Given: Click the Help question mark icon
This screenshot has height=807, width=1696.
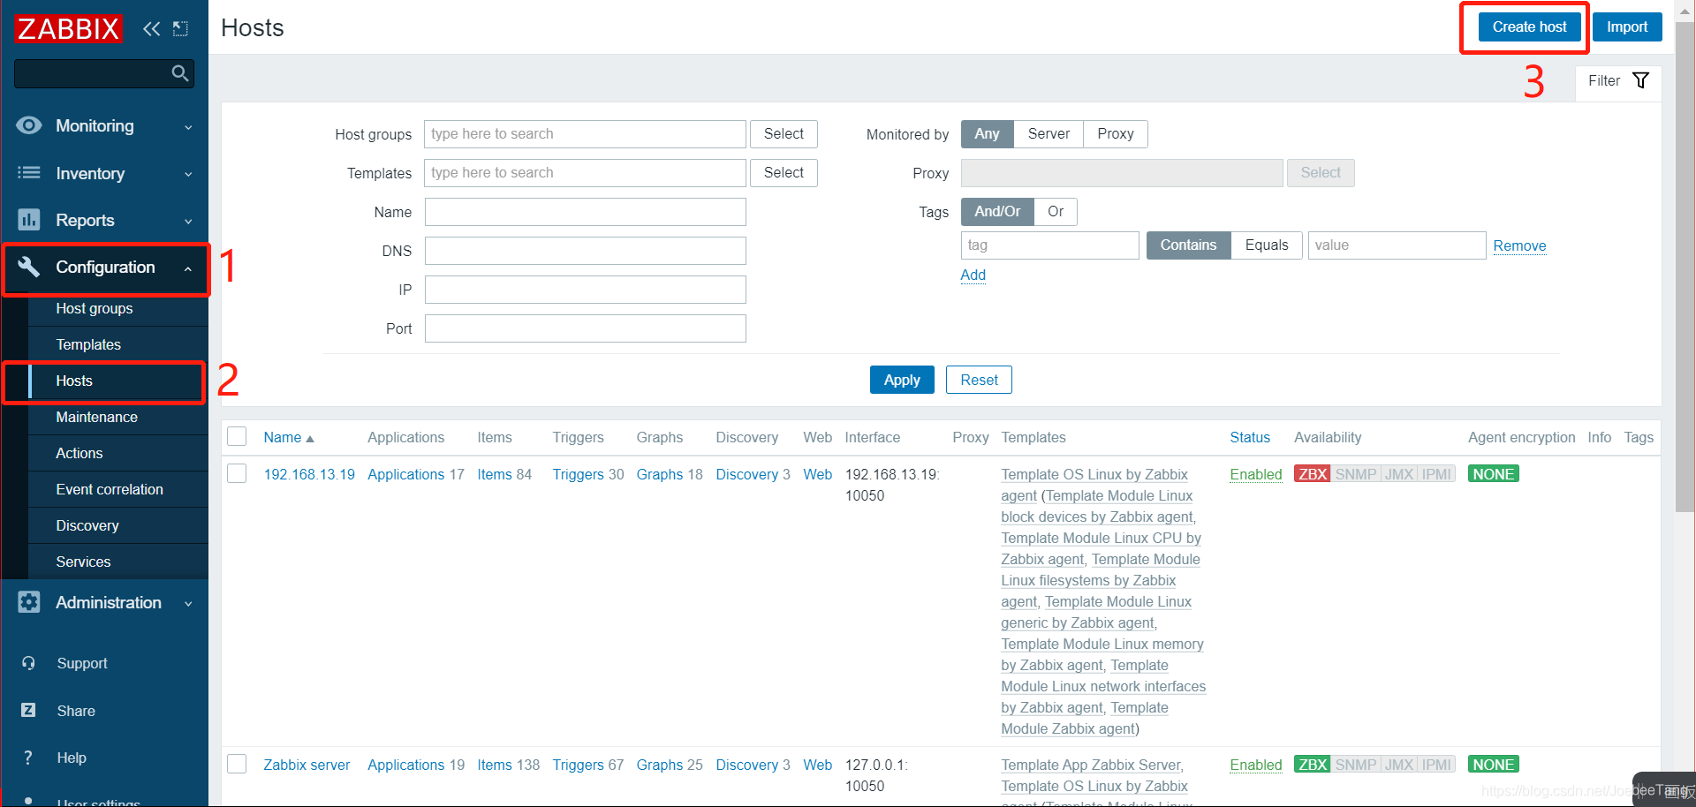Looking at the screenshot, I should point(28,758).
